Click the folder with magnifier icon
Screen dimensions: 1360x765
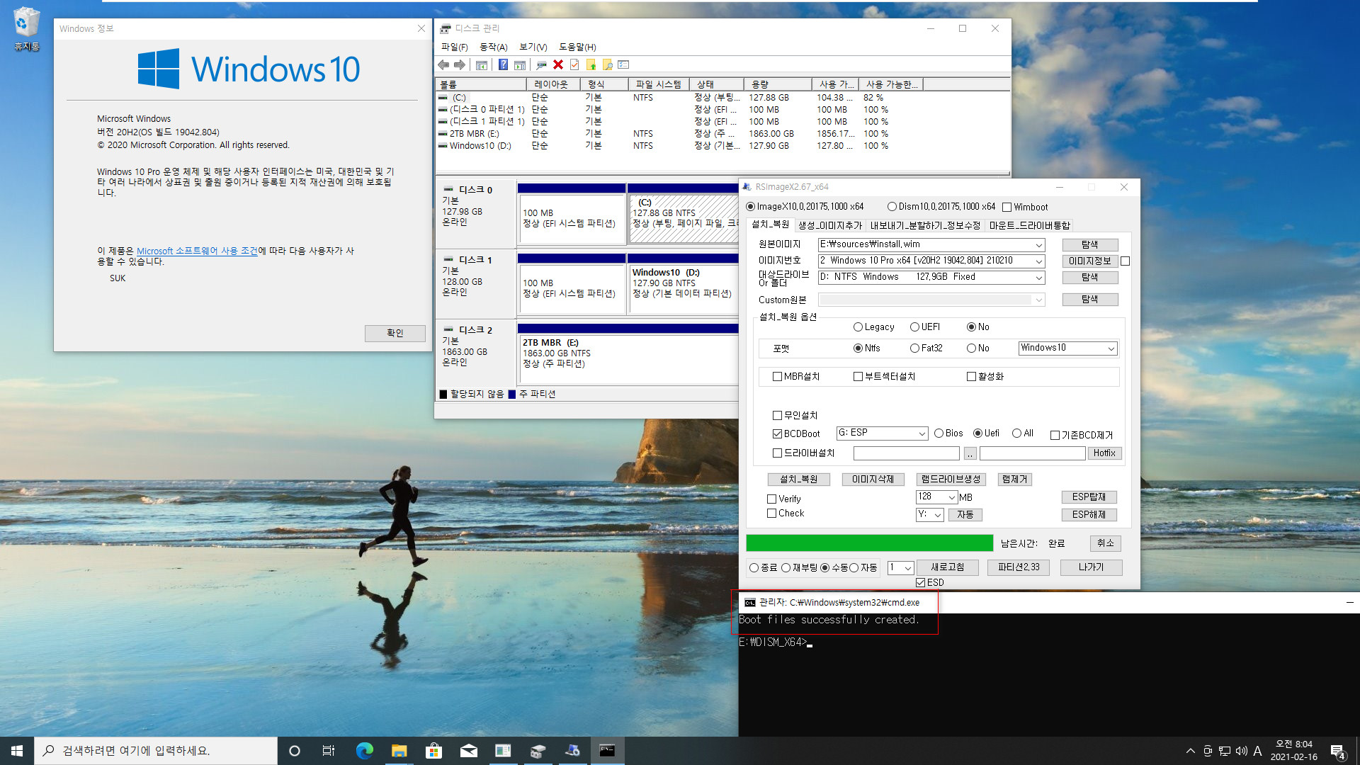(x=607, y=64)
